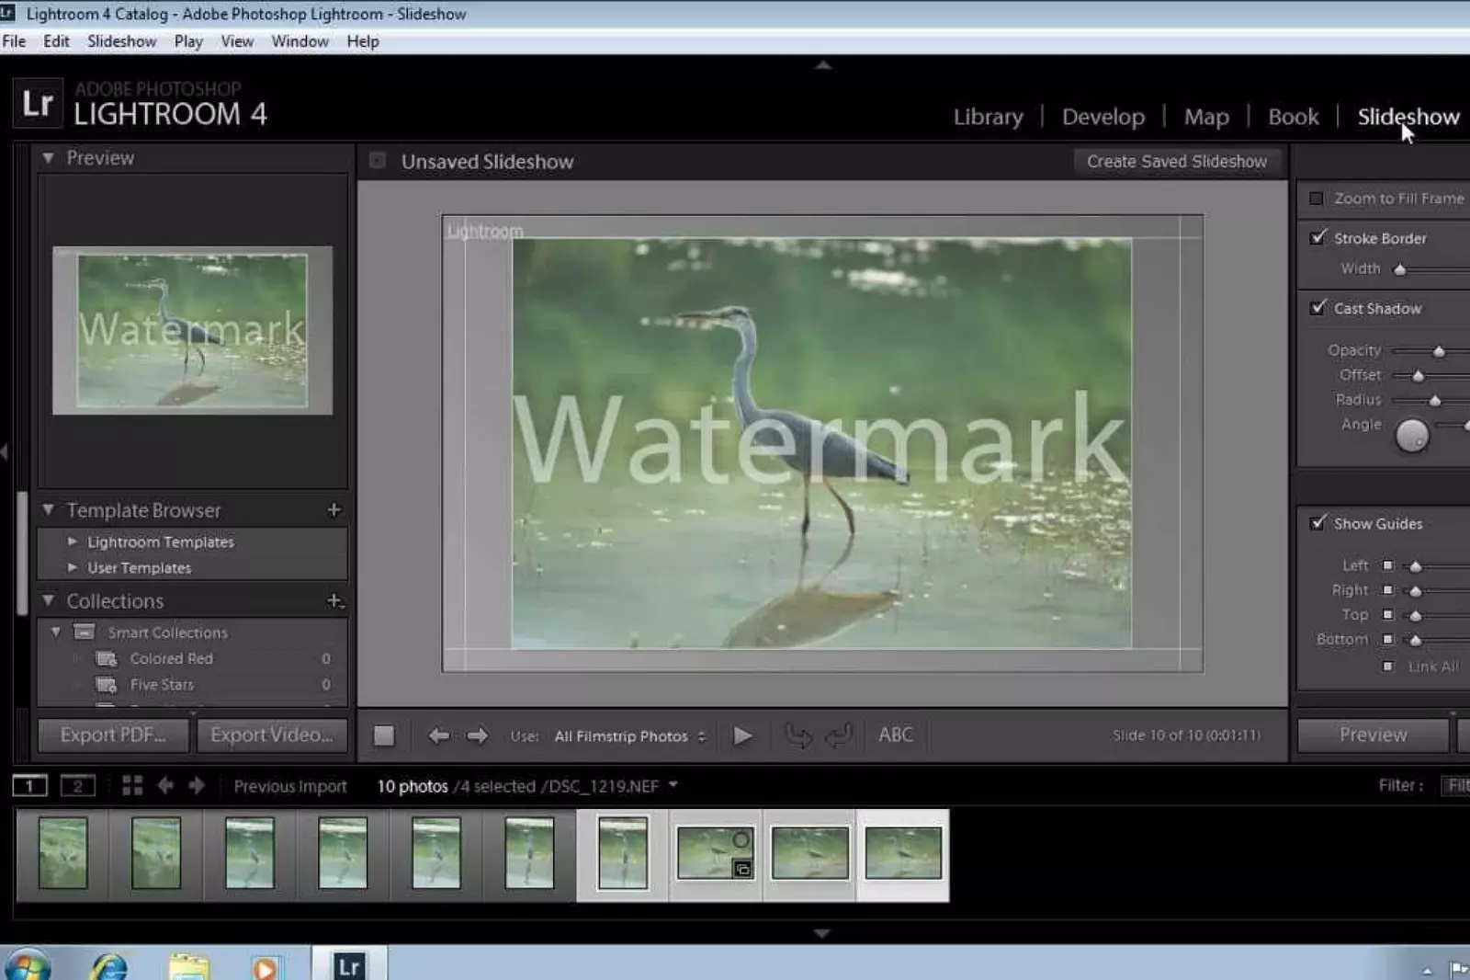The height and width of the screenshot is (980, 1470).
Task: Go to next slide arrow in toolbar
Action: 477,735
